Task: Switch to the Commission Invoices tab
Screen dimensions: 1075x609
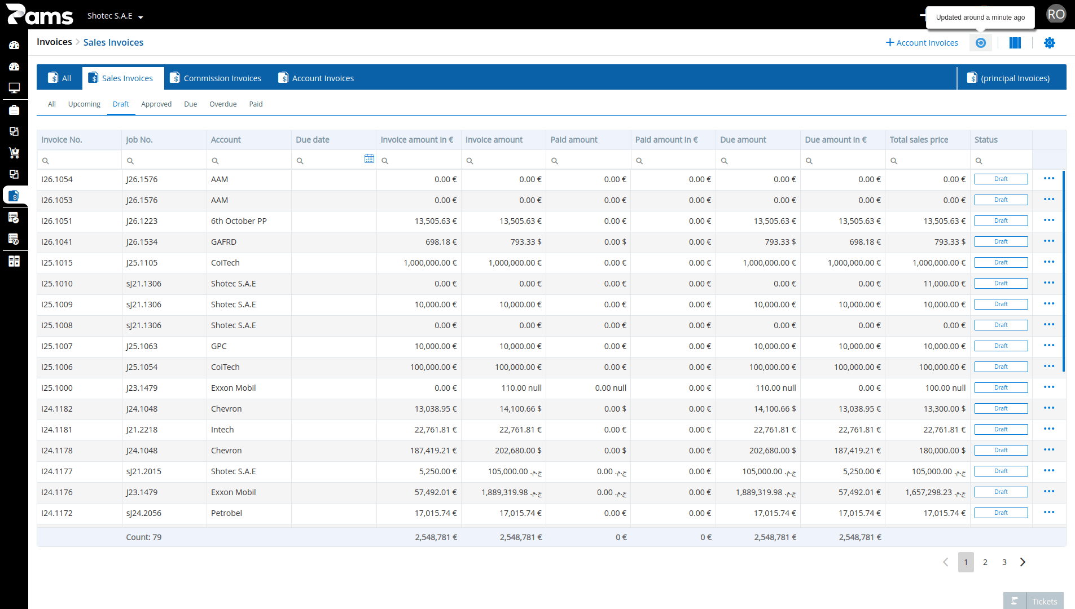Action: (x=216, y=78)
